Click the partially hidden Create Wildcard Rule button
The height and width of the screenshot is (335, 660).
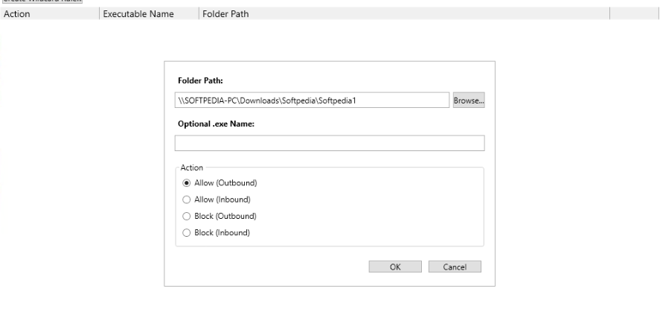(x=41, y=1)
